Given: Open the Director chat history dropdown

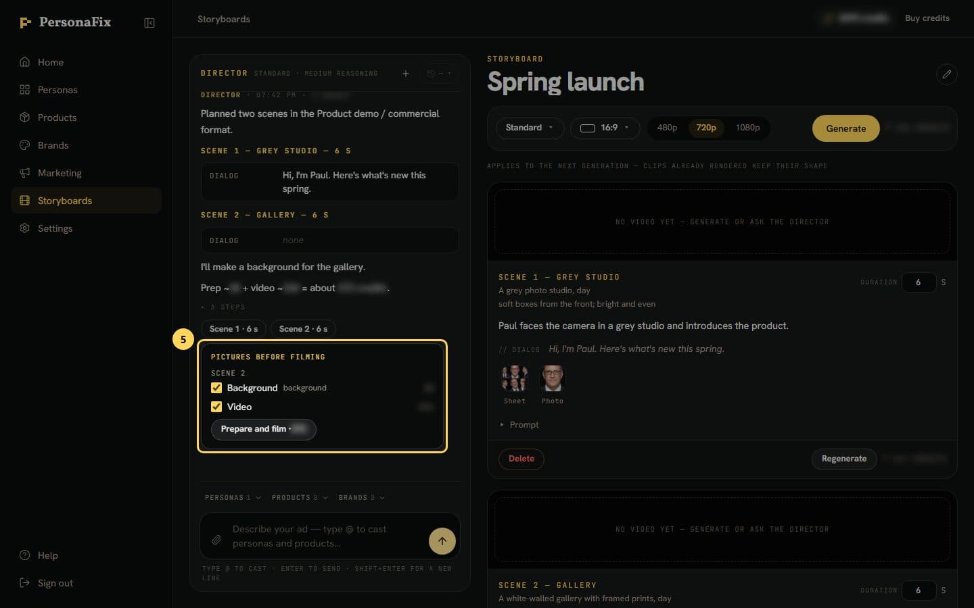Looking at the screenshot, I should pos(440,74).
